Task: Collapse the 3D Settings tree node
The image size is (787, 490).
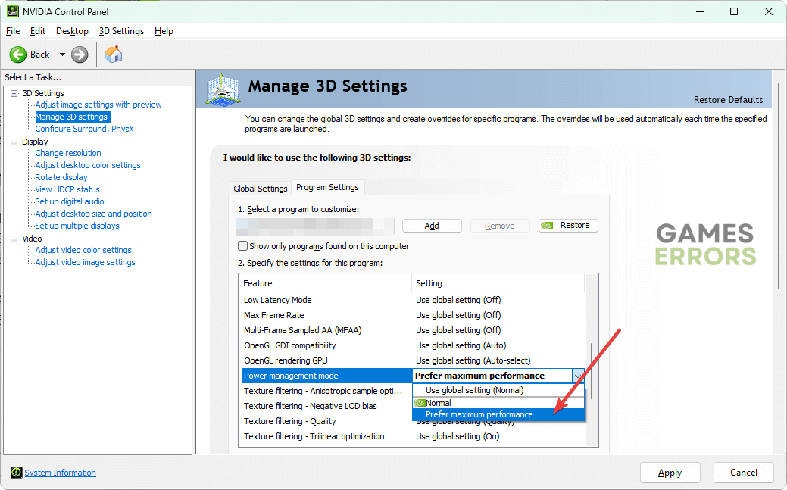Action: [x=14, y=93]
